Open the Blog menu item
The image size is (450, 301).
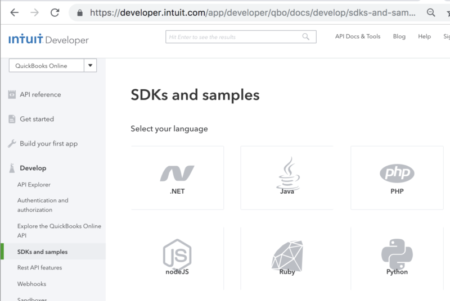tap(399, 37)
